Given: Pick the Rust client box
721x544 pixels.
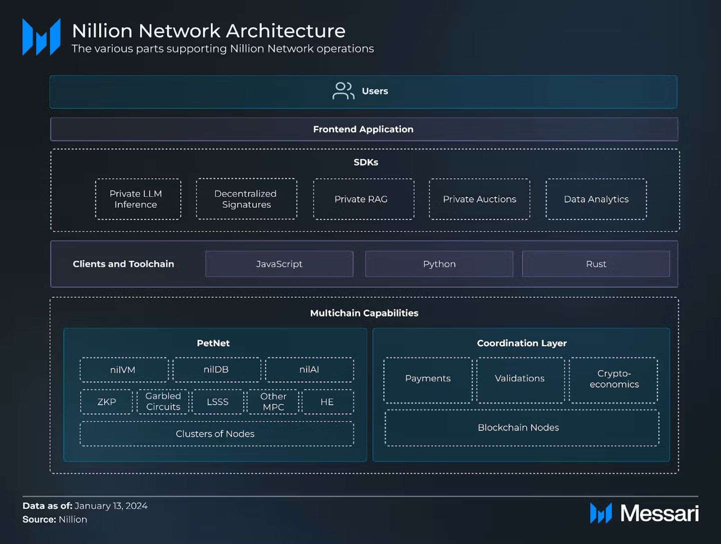Looking at the screenshot, I should (x=596, y=264).
